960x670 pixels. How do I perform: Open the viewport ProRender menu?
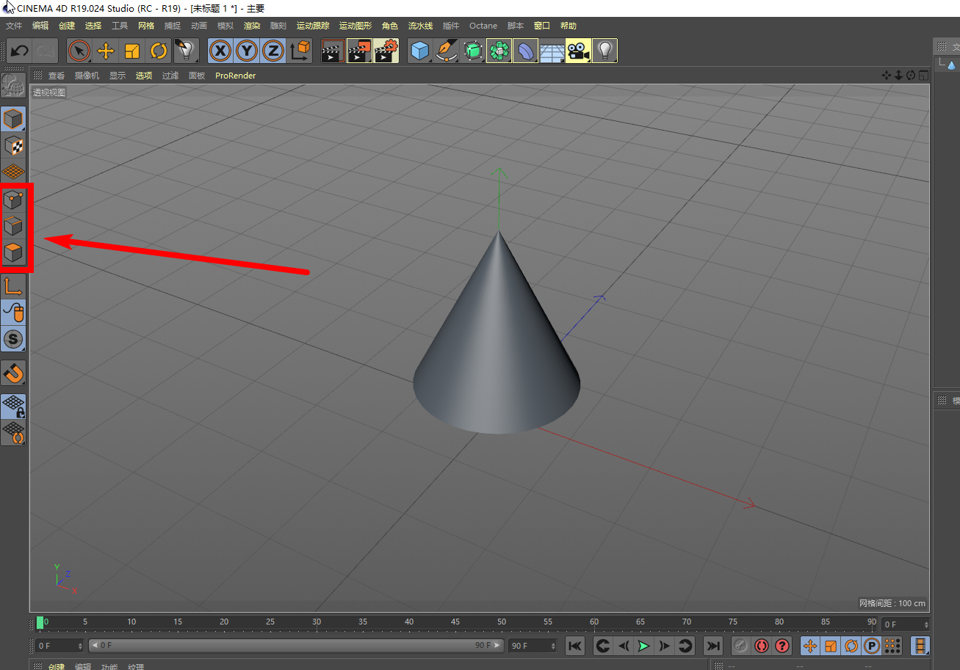click(236, 76)
